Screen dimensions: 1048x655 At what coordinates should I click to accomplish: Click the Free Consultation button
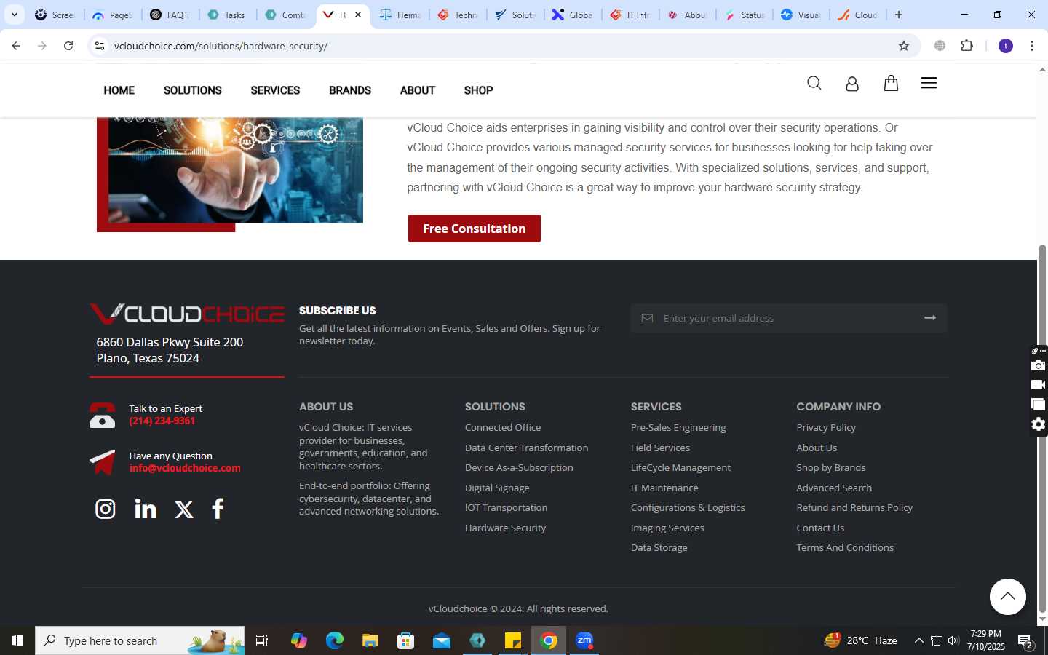click(475, 229)
